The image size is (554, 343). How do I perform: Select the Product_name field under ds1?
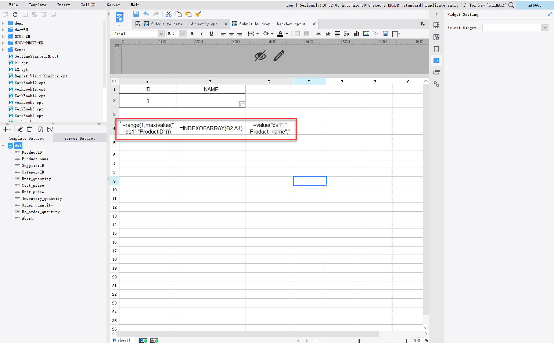pos(36,159)
